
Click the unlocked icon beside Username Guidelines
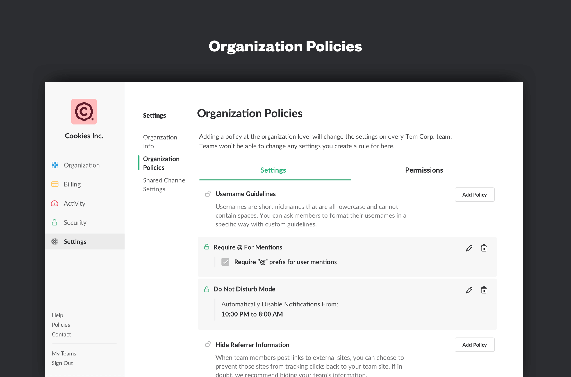pyautogui.click(x=208, y=194)
